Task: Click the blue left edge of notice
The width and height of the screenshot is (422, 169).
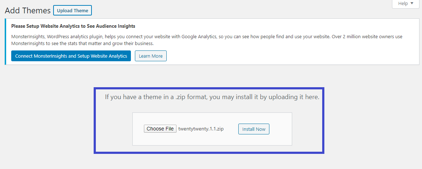Action: coord(5,41)
